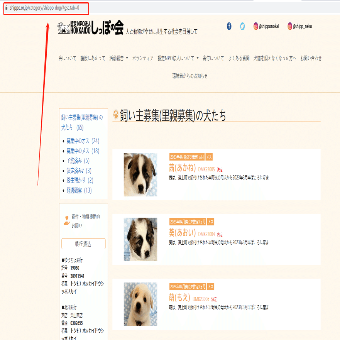Open 葵(あおい) puppy photo
This screenshot has height=340, width=340.
click(x=140, y=239)
